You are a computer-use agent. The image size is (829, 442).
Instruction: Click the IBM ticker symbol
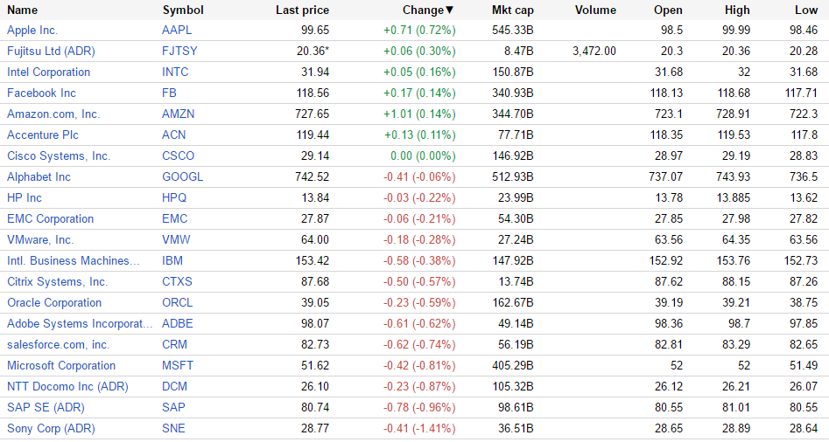click(172, 261)
